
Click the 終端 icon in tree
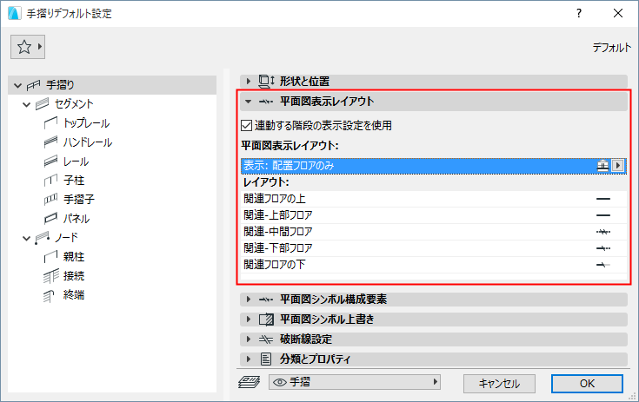click(49, 296)
